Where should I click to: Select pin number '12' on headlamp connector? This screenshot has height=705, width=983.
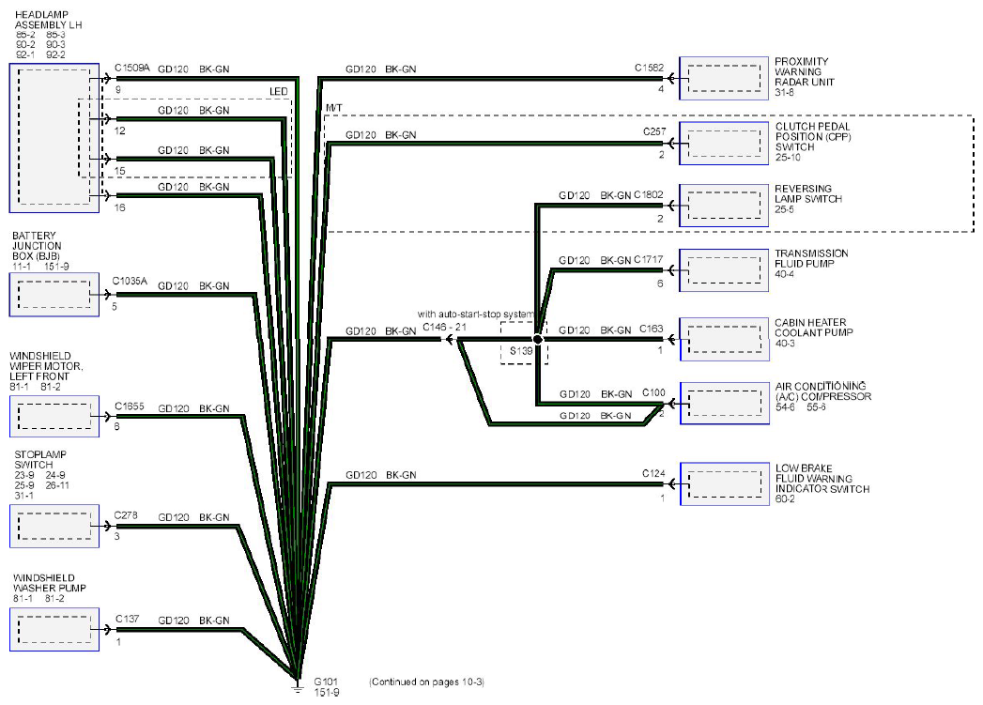120,131
